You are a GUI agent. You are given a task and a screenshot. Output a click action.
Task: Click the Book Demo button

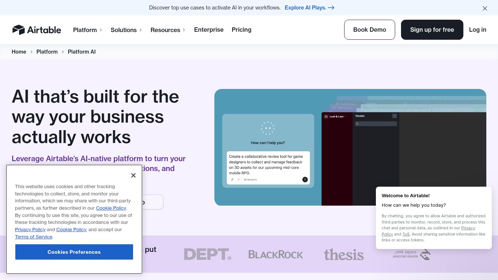click(x=369, y=30)
